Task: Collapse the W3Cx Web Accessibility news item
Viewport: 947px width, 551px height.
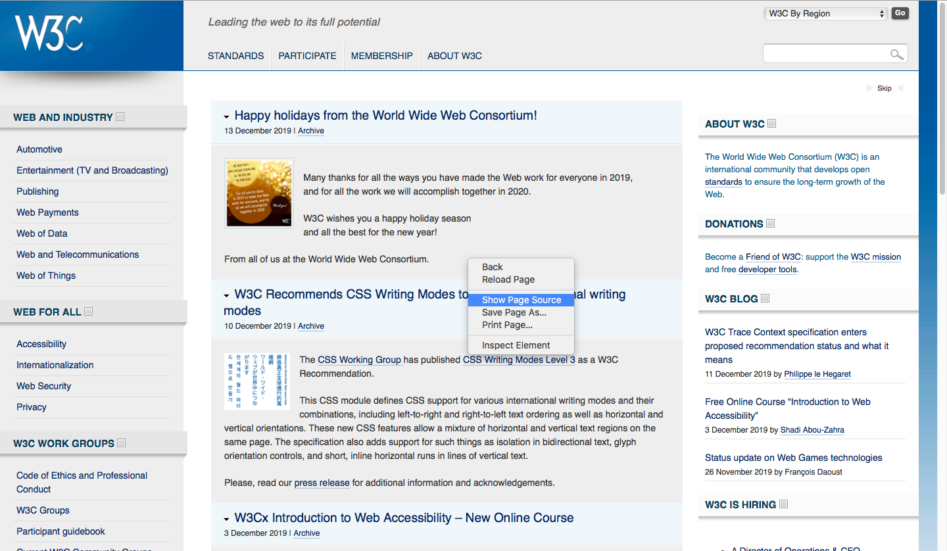Action: pyautogui.click(x=227, y=519)
